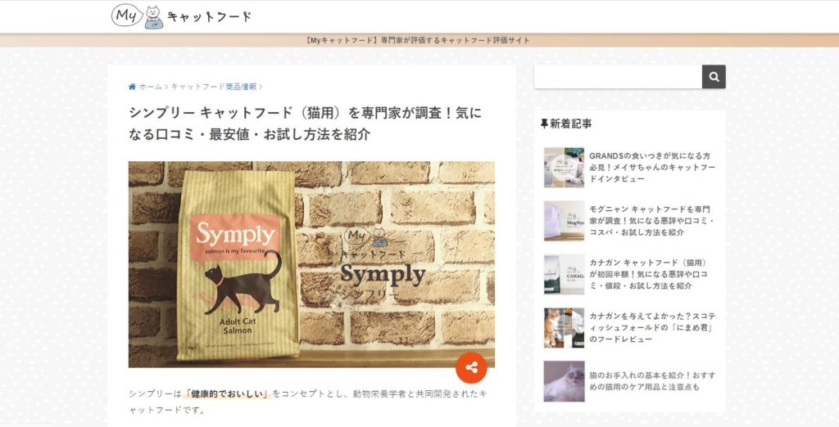Click the GRANDS article thumbnail
The height and width of the screenshot is (427, 839).
point(564,167)
